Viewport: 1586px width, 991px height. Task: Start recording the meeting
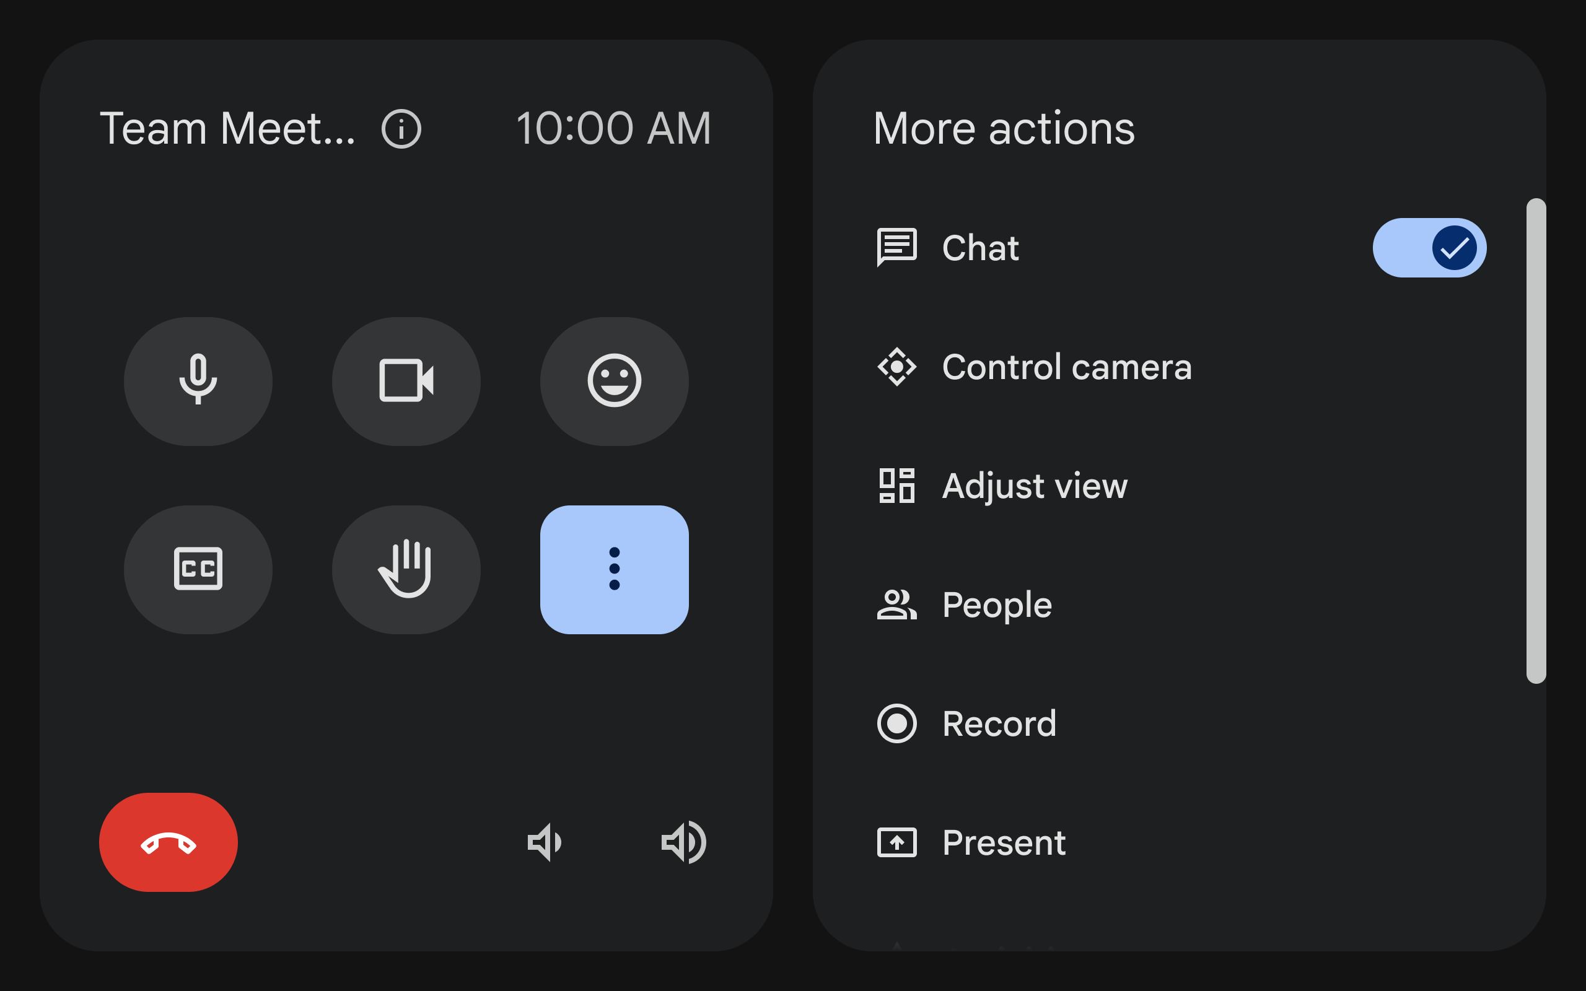click(999, 723)
